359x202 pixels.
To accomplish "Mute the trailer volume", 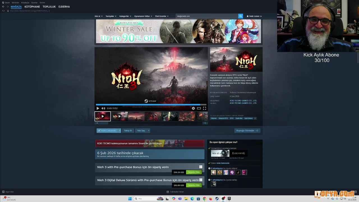I will 103,108.
